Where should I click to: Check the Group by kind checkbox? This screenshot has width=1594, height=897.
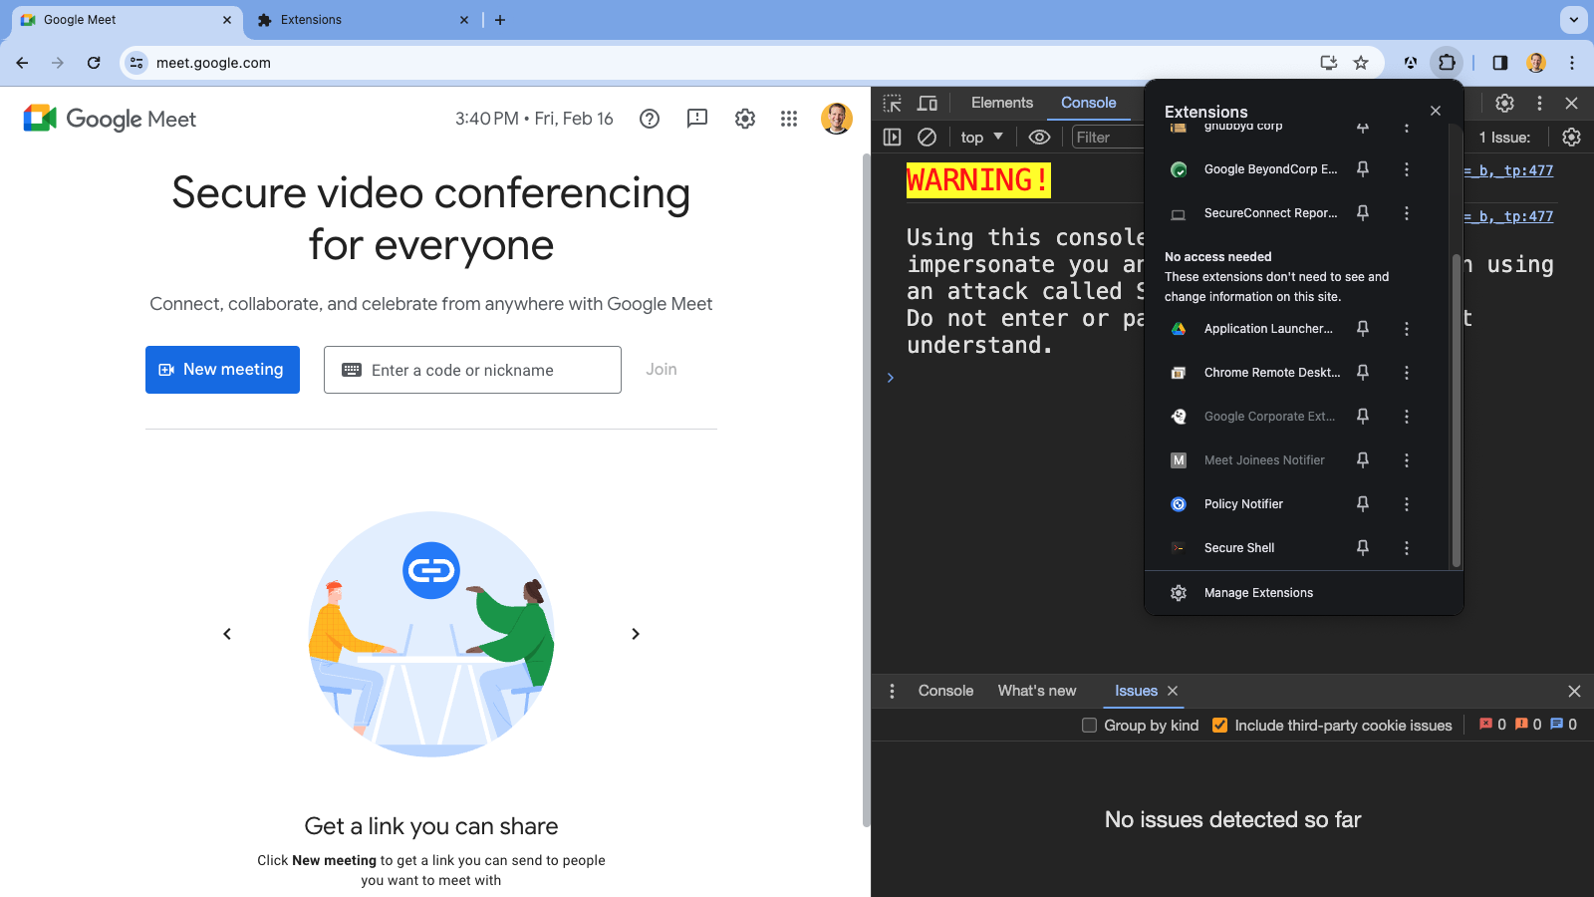pos(1090,726)
